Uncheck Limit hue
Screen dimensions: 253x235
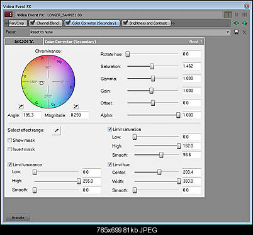click(110, 164)
